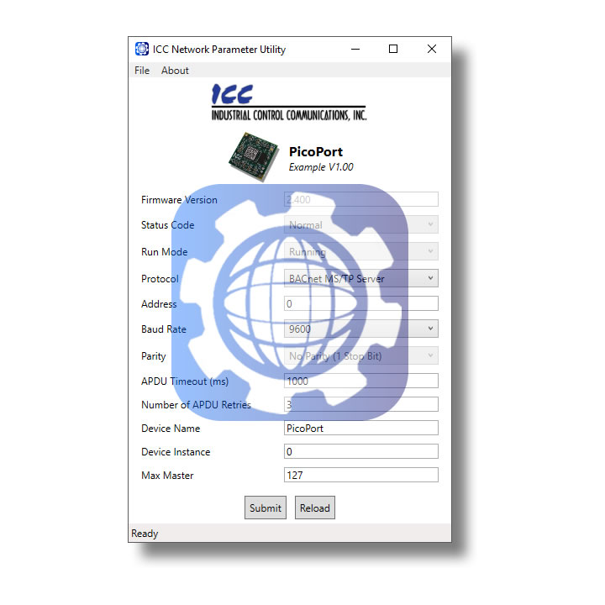
Task: Focus the Address input field
Action: (x=360, y=303)
